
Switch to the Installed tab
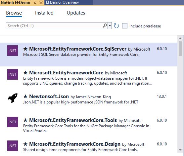tap(44, 13)
